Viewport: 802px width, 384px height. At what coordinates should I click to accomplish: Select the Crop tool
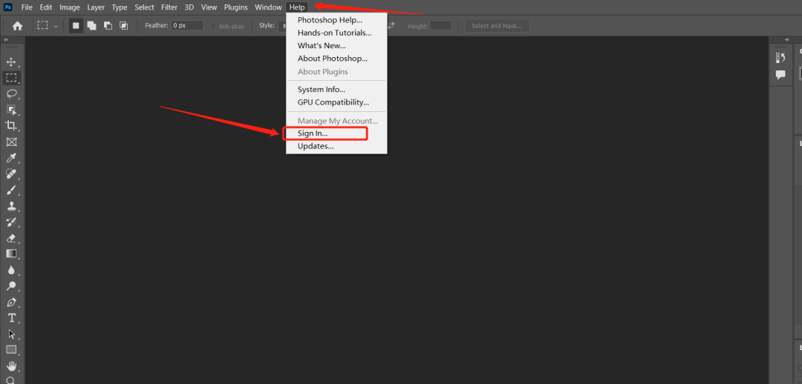(x=11, y=125)
